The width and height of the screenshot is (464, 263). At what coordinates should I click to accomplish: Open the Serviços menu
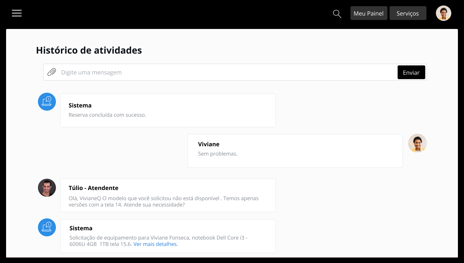(408, 13)
